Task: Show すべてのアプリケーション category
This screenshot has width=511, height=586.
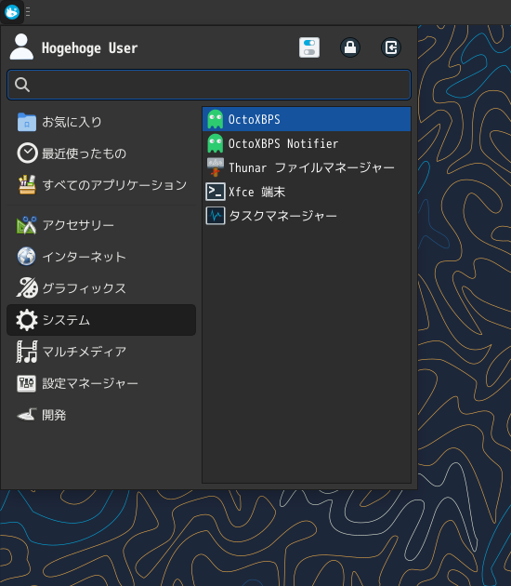Action: click(x=101, y=185)
